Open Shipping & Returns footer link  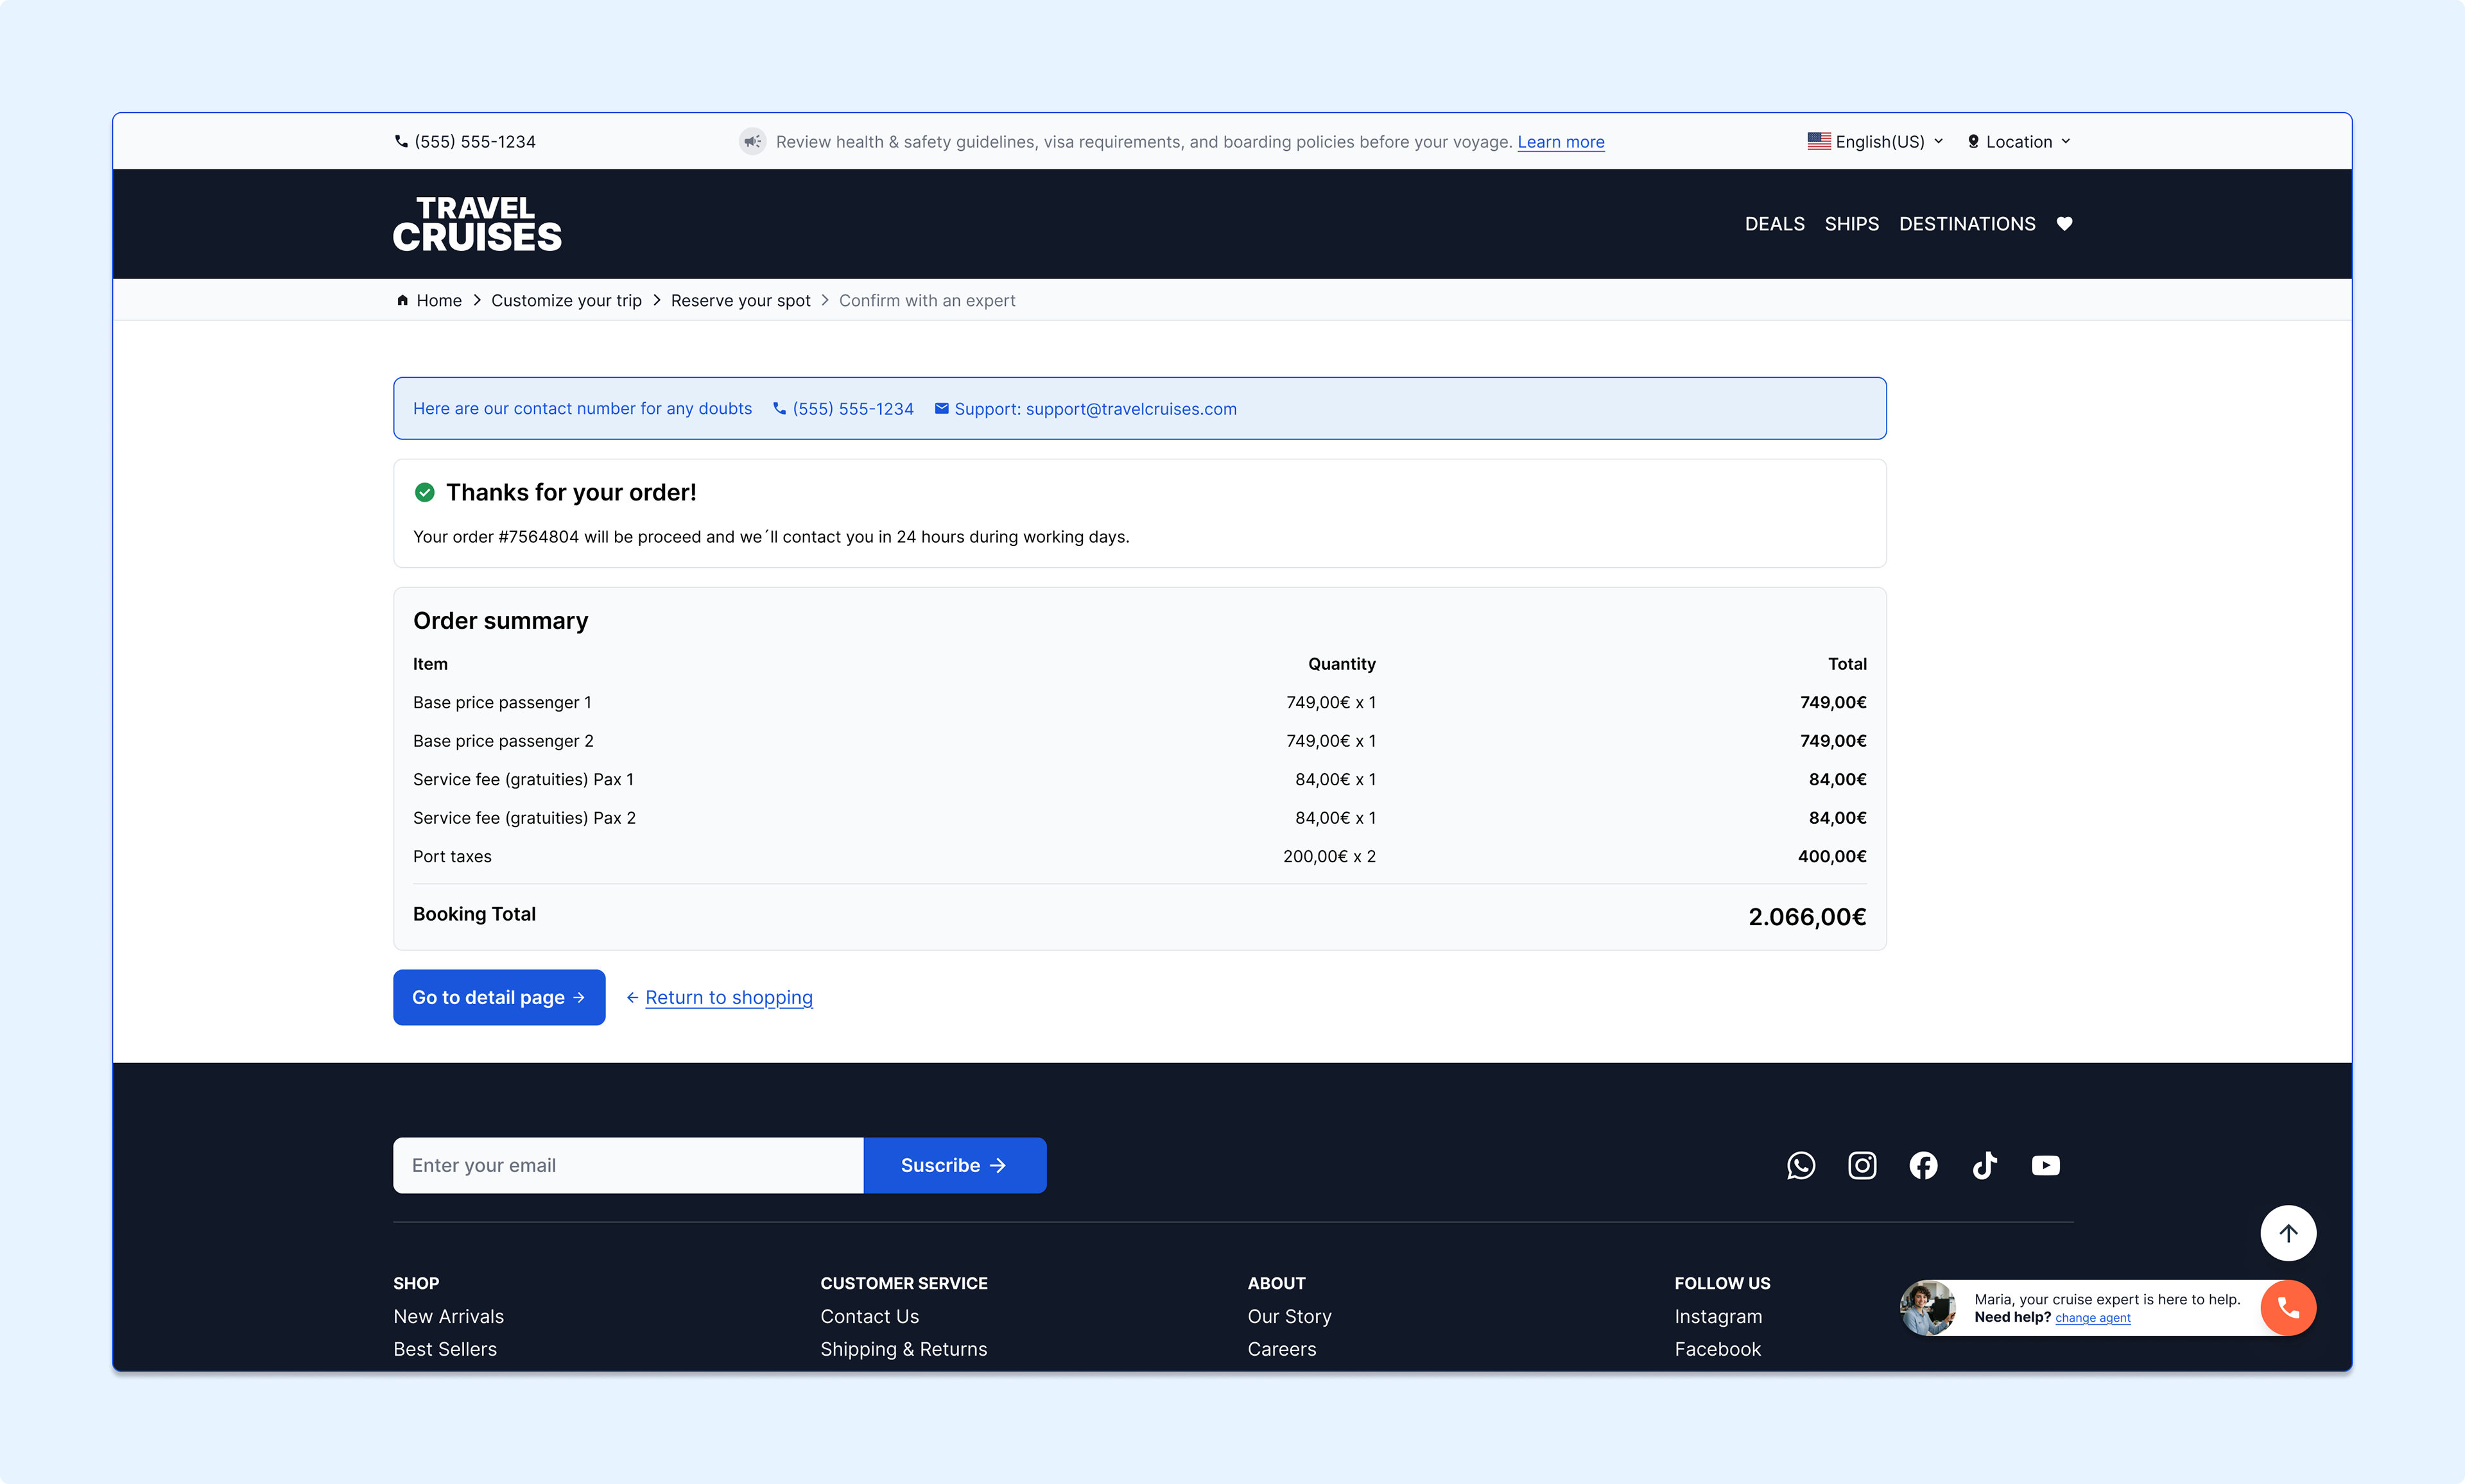coord(903,1349)
